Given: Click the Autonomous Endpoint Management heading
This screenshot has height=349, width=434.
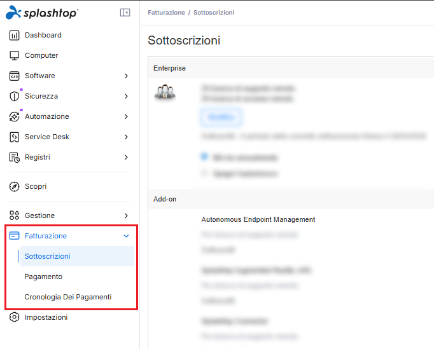Looking at the screenshot, I should tap(258, 219).
